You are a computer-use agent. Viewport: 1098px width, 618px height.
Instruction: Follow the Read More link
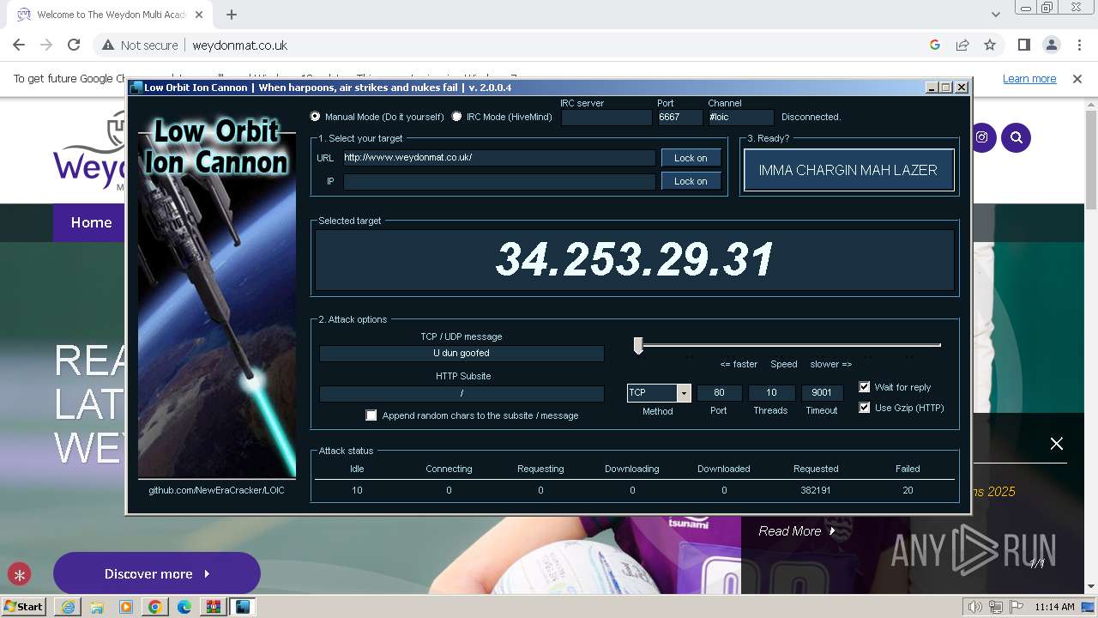797,531
